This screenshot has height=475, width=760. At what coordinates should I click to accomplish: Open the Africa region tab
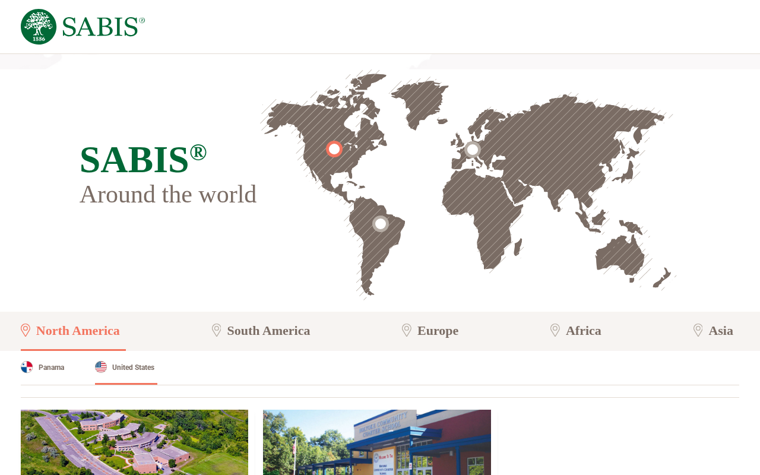576,331
